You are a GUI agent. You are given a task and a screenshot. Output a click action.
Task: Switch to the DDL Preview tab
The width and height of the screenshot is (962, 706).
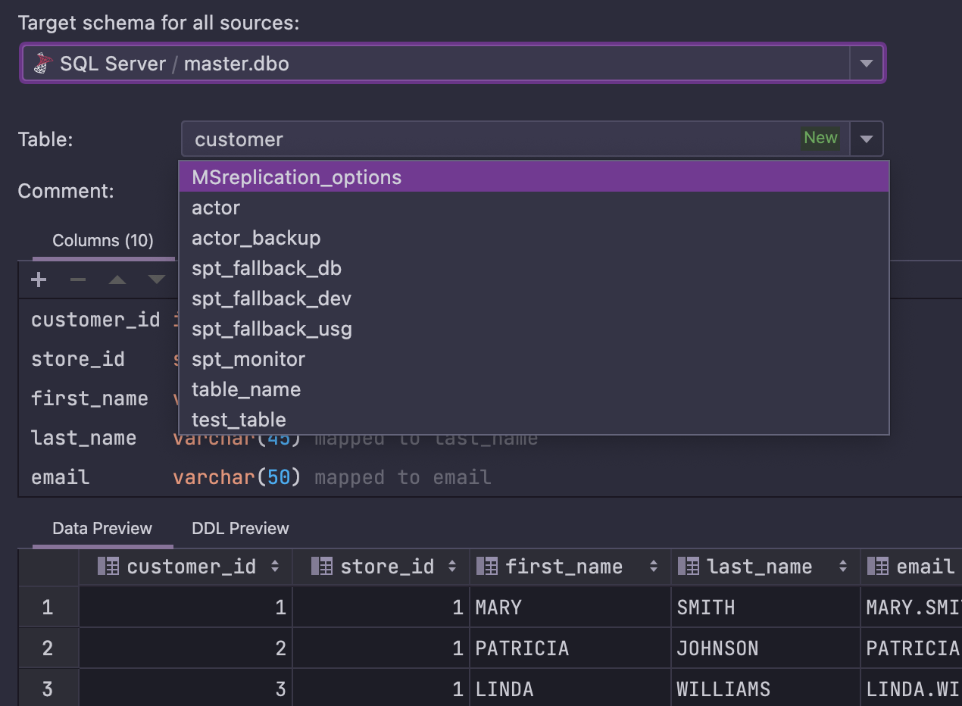(240, 529)
